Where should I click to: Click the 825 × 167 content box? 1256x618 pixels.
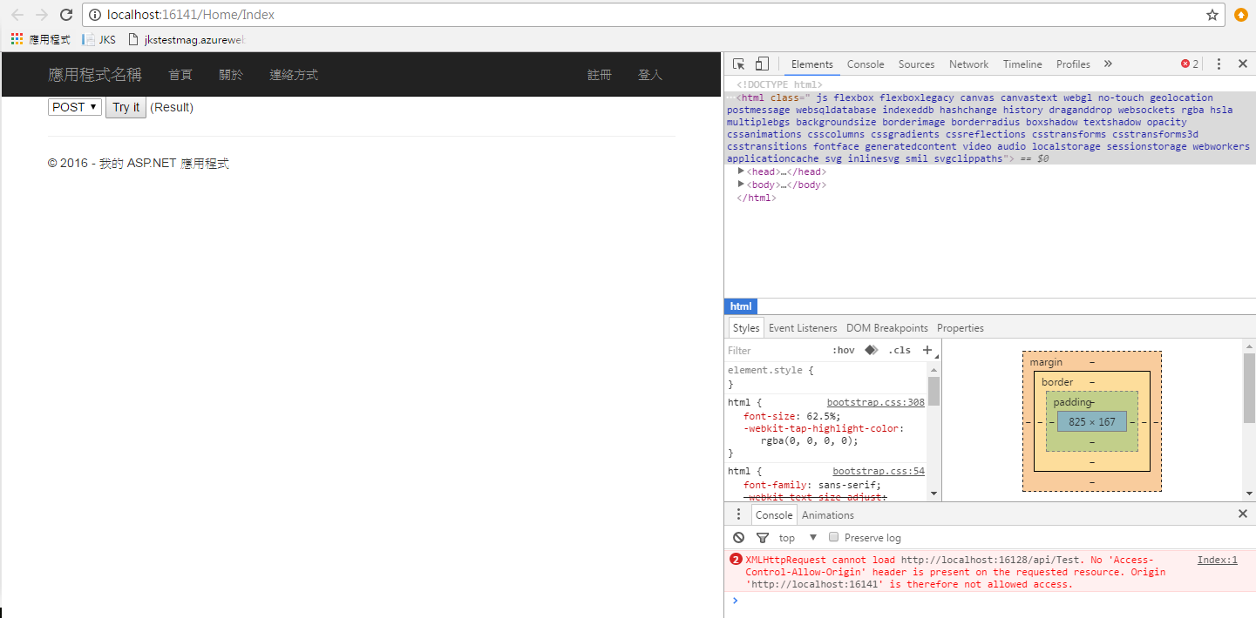point(1092,421)
